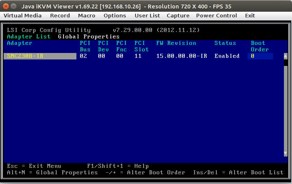This screenshot has width=292, height=184.
Task: Click PCI Bus value 02
Action: [x=83, y=56]
